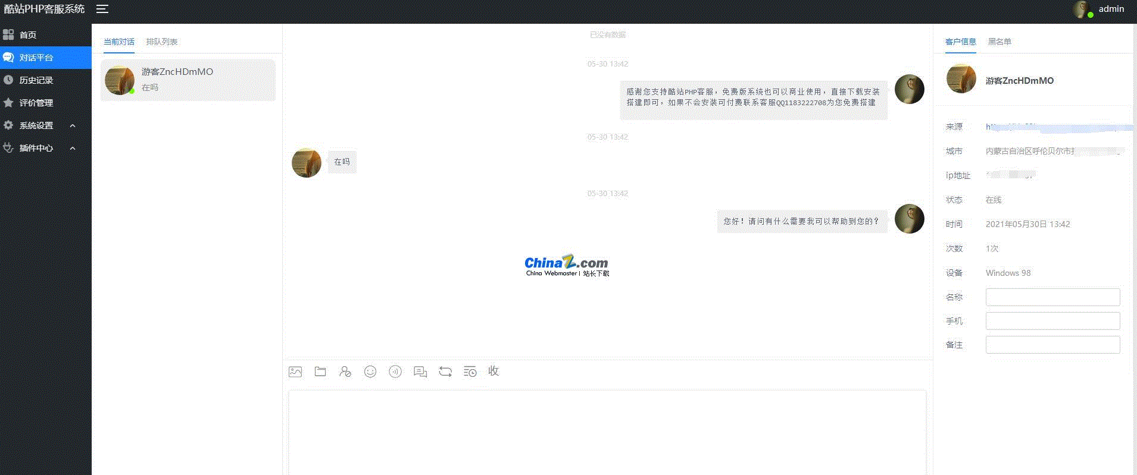Switch to the 排队列表 tab
Image resolution: width=1137 pixels, height=475 pixels.
click(162, 42)
